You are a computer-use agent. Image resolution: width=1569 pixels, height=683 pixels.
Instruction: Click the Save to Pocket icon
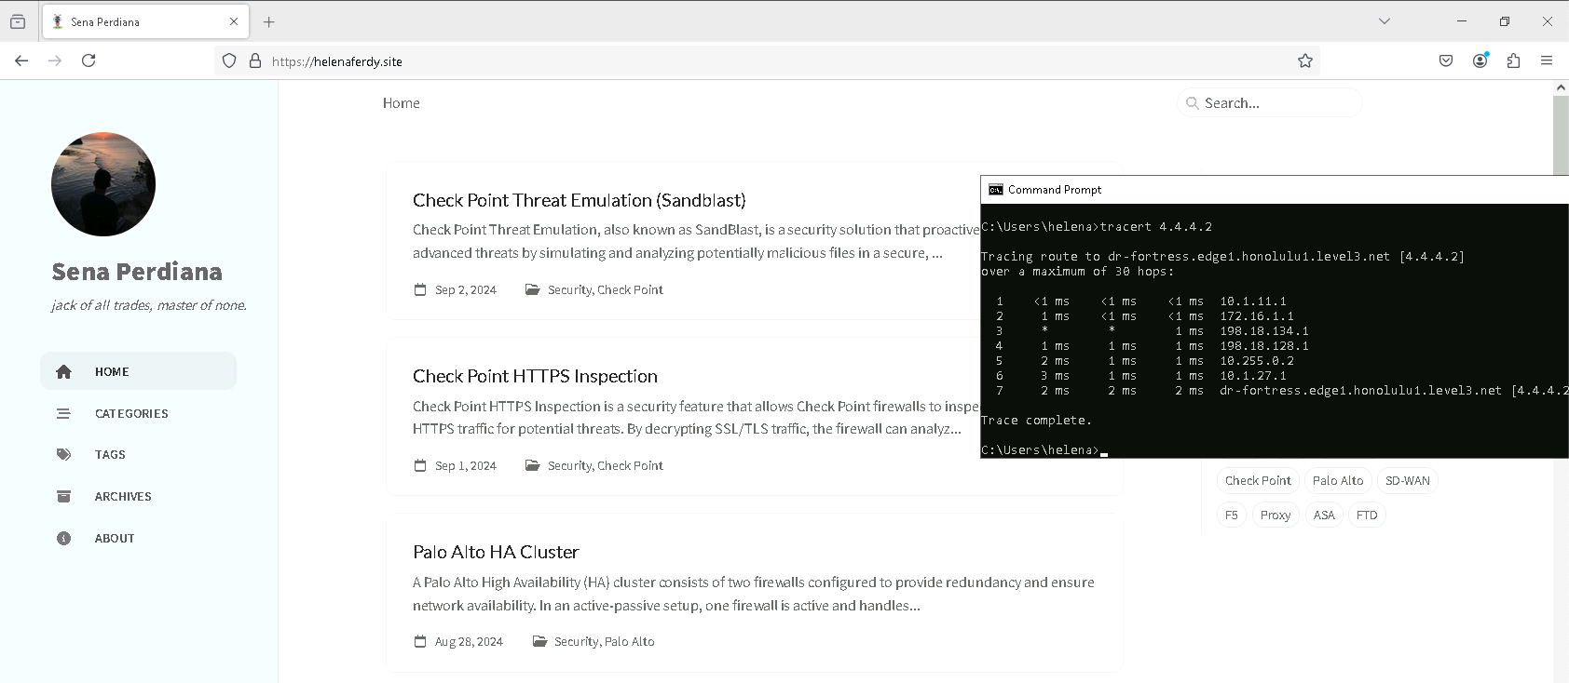pos(1446,60)
